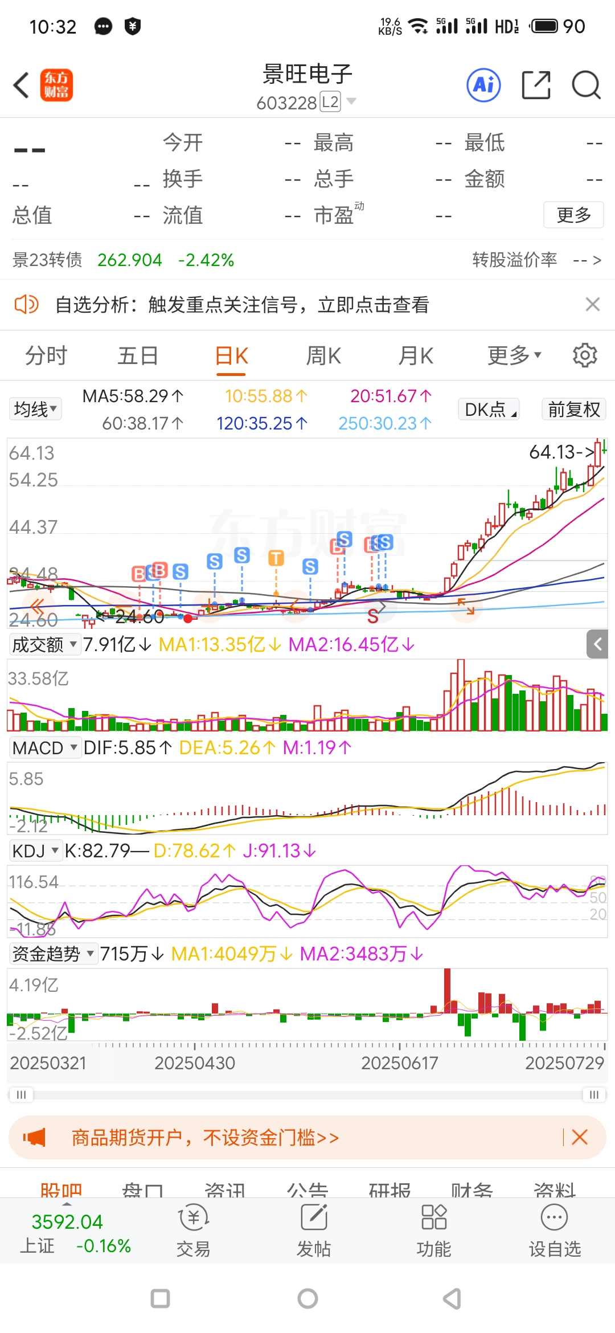Open chart settings gear icon
Screen dimensions: 615x1333
tap(585, 355)
